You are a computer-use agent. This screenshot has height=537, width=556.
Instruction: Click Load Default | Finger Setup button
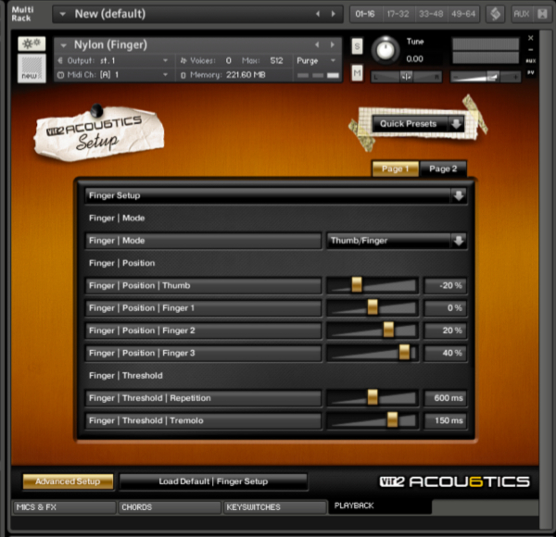[x=213, y=481]
